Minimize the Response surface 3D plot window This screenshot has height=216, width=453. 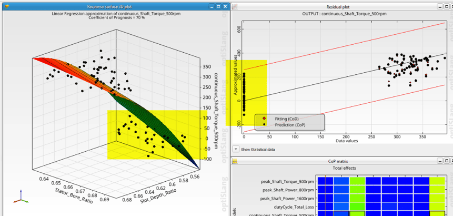[x=212, y=6]
